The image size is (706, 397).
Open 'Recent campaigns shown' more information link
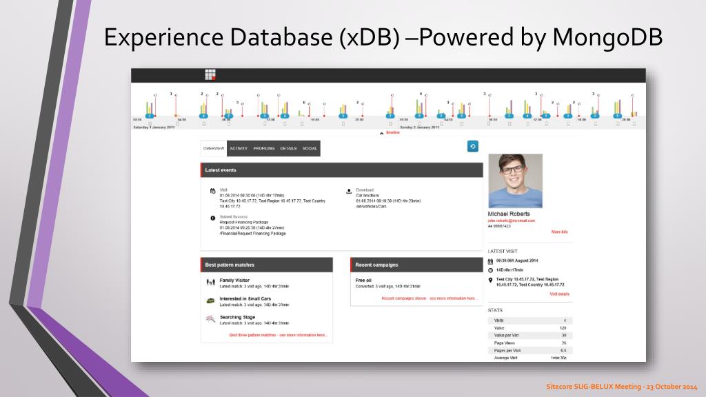coord(428,298)
